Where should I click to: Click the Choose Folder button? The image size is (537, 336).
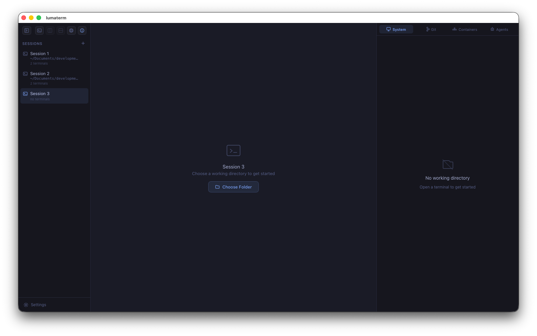(233, 187)
